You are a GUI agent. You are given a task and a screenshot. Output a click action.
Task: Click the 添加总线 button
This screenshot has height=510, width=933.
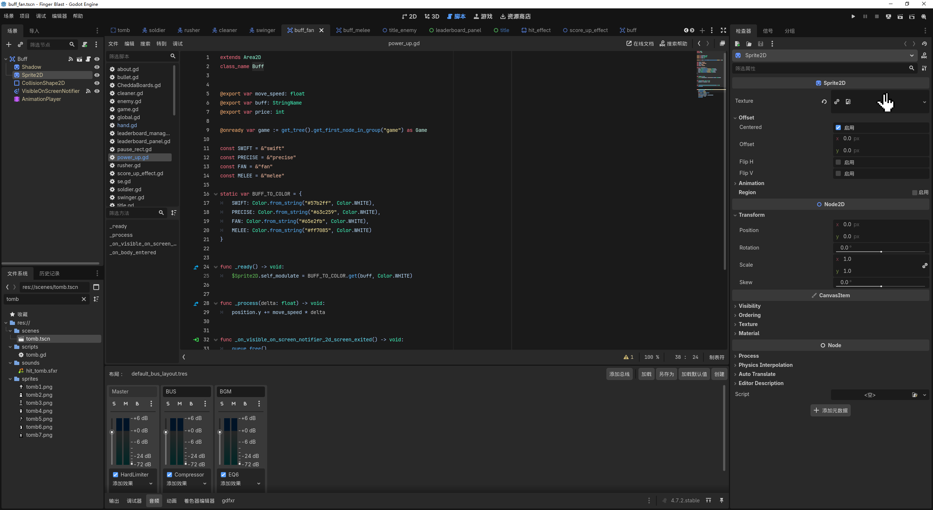click(x=620, y=374)
